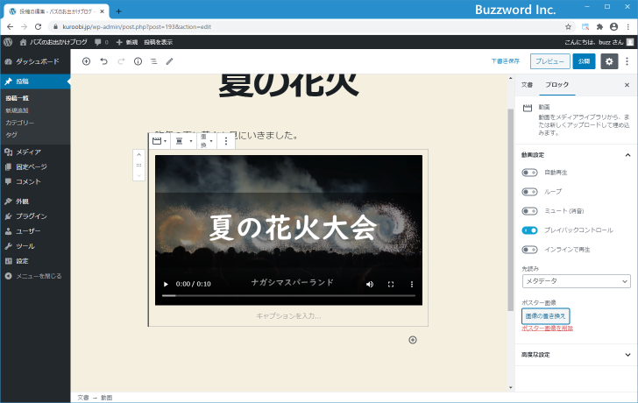The height and width of the screenshot is (403, 638).
Task: Enter fullscreen on the video player
Action: click(391, 284)
